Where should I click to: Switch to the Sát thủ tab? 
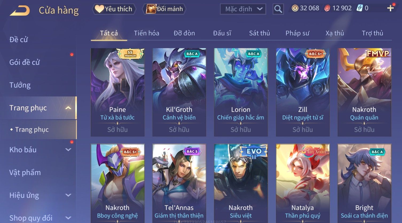(x=259, y=33)
